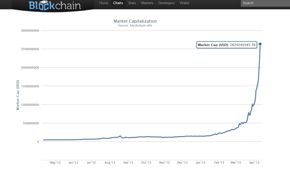Open the Home menu item

pyautogui.click(x=104, y=3)
